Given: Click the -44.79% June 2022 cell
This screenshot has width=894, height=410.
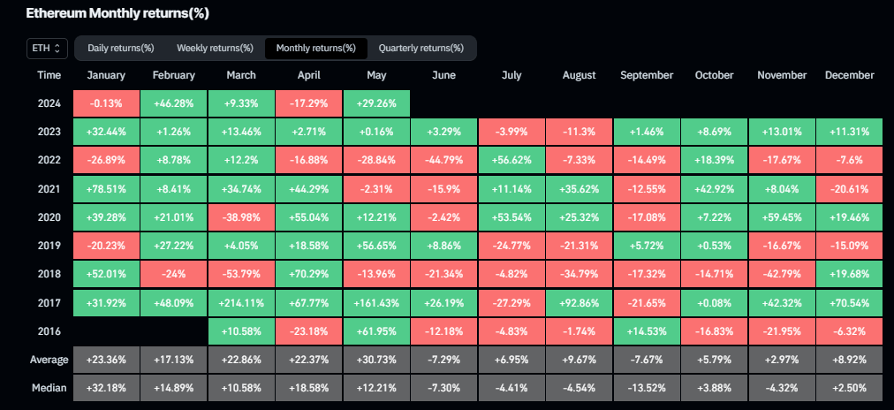Looking at the screenshot, I should [443, 160].
